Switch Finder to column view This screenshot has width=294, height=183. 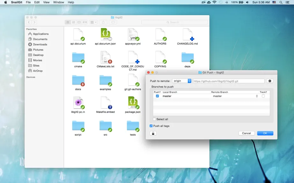pyautogui.click(x=79, y=22)
